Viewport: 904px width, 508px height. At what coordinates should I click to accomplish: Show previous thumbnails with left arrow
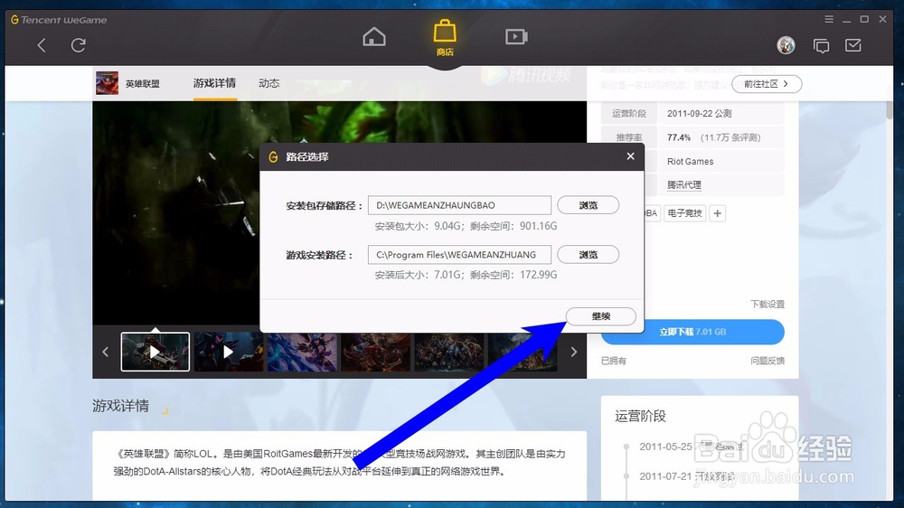[106, 352]
